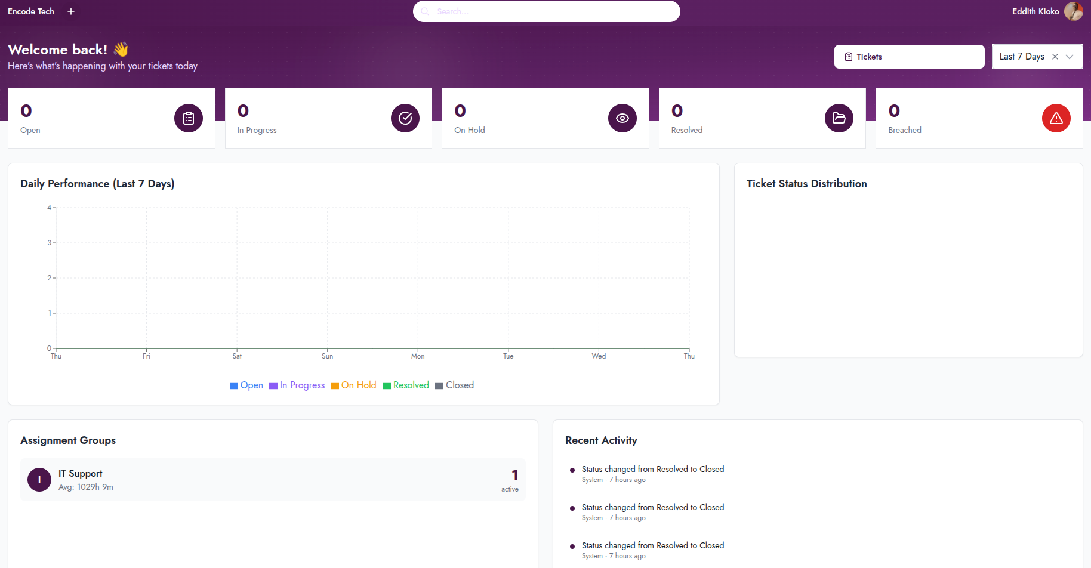Click the folder icon on Resolved card
1091x568 pixels.
[x=839, y=118]
